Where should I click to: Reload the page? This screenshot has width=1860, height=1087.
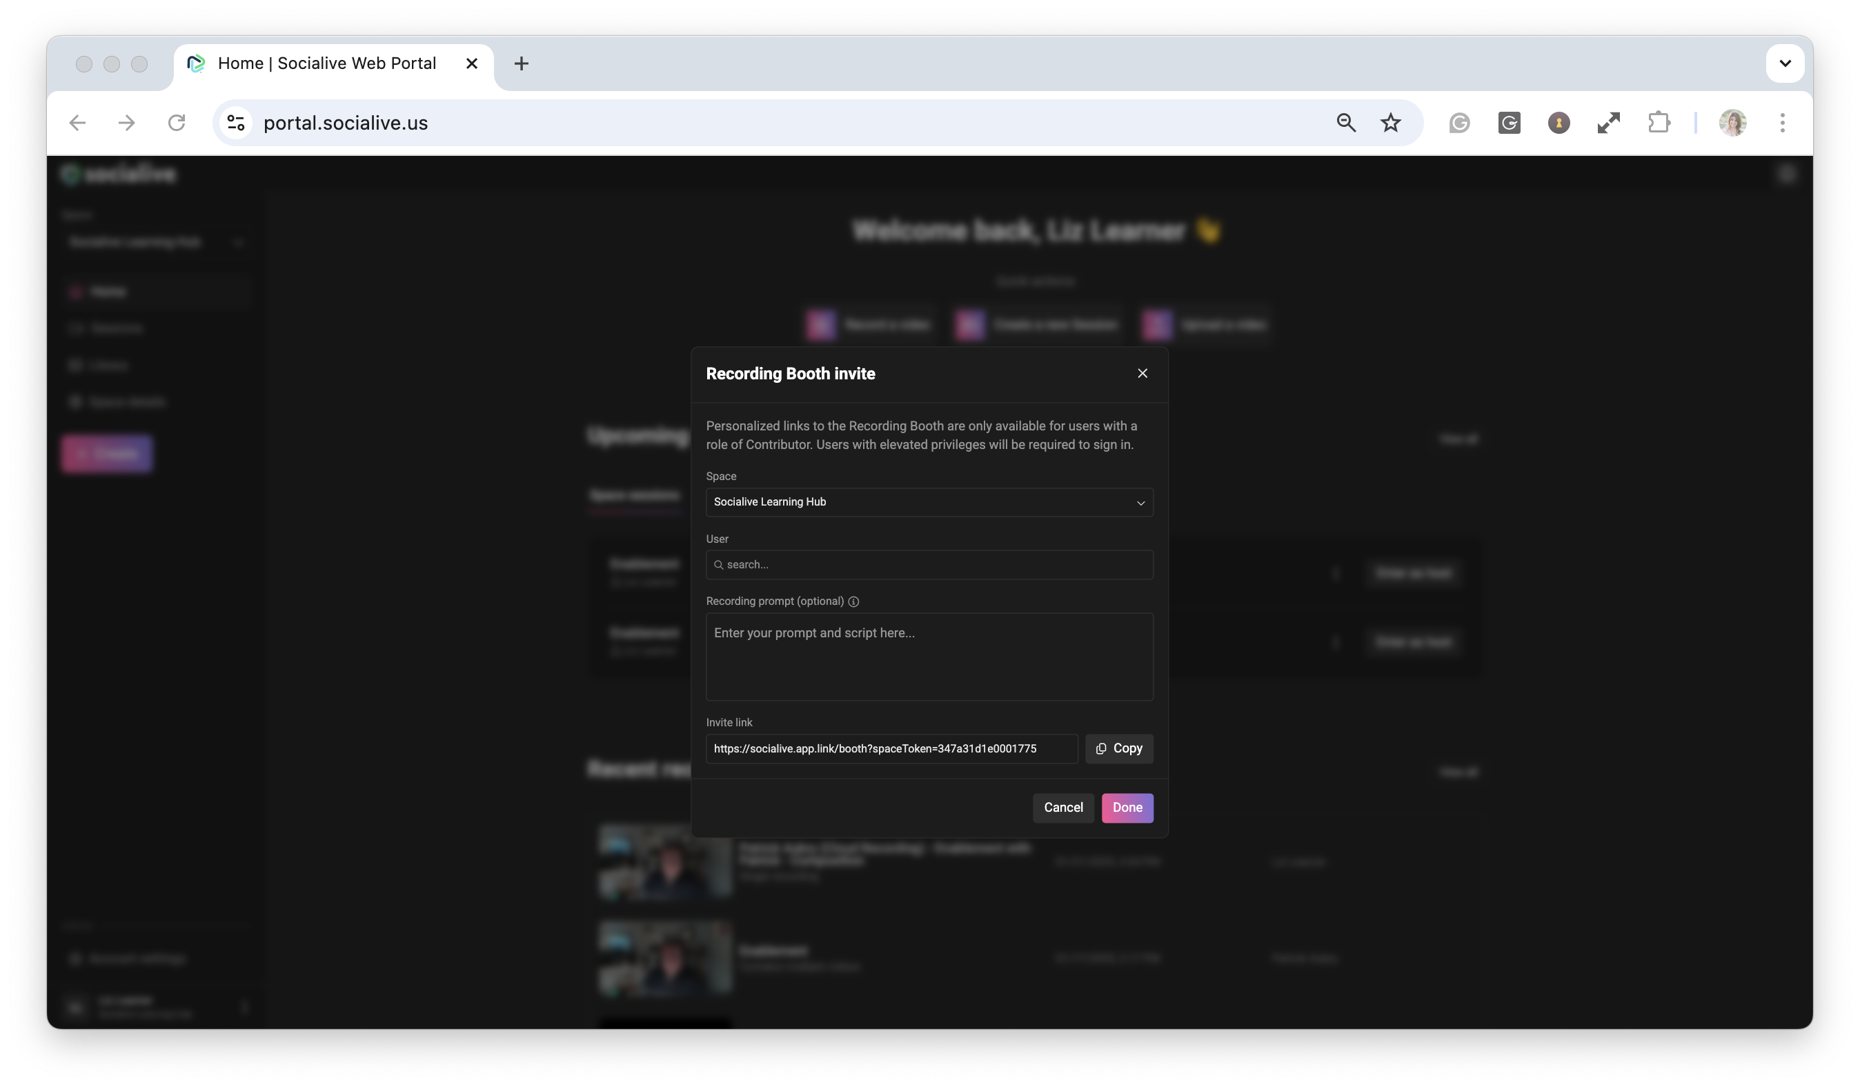click(x=177, y=123)
